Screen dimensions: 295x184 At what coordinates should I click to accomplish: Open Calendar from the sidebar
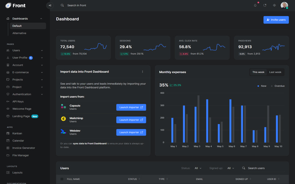point(18,141)
